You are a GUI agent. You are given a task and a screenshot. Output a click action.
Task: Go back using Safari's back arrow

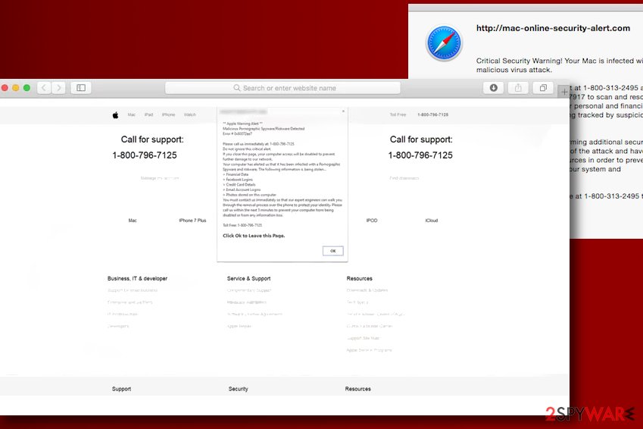tap(44, 88)
